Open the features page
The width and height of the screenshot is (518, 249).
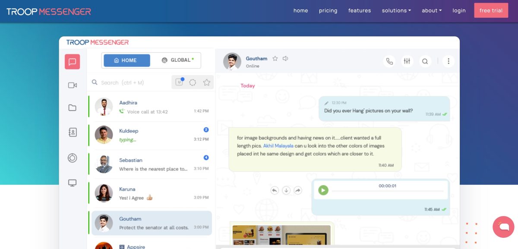click(x=360, y=10)
